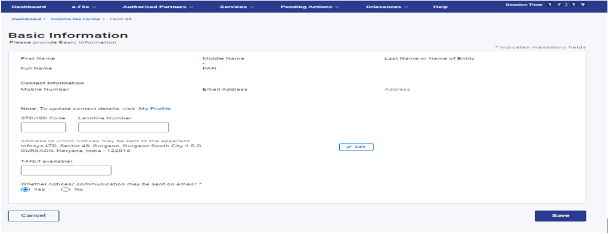The height and width of the screenshot is (234, 608).
Task: Expand the e-File dropdown menu
Action: point(84,7)
